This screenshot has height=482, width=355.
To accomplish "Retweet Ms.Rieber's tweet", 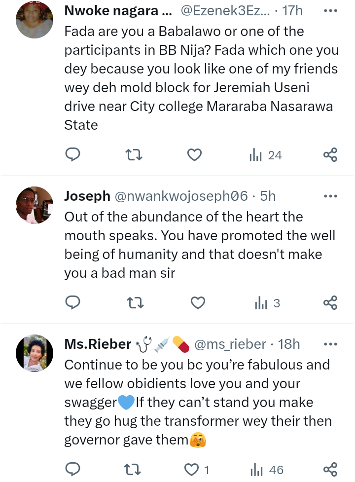I will [135, 470].
